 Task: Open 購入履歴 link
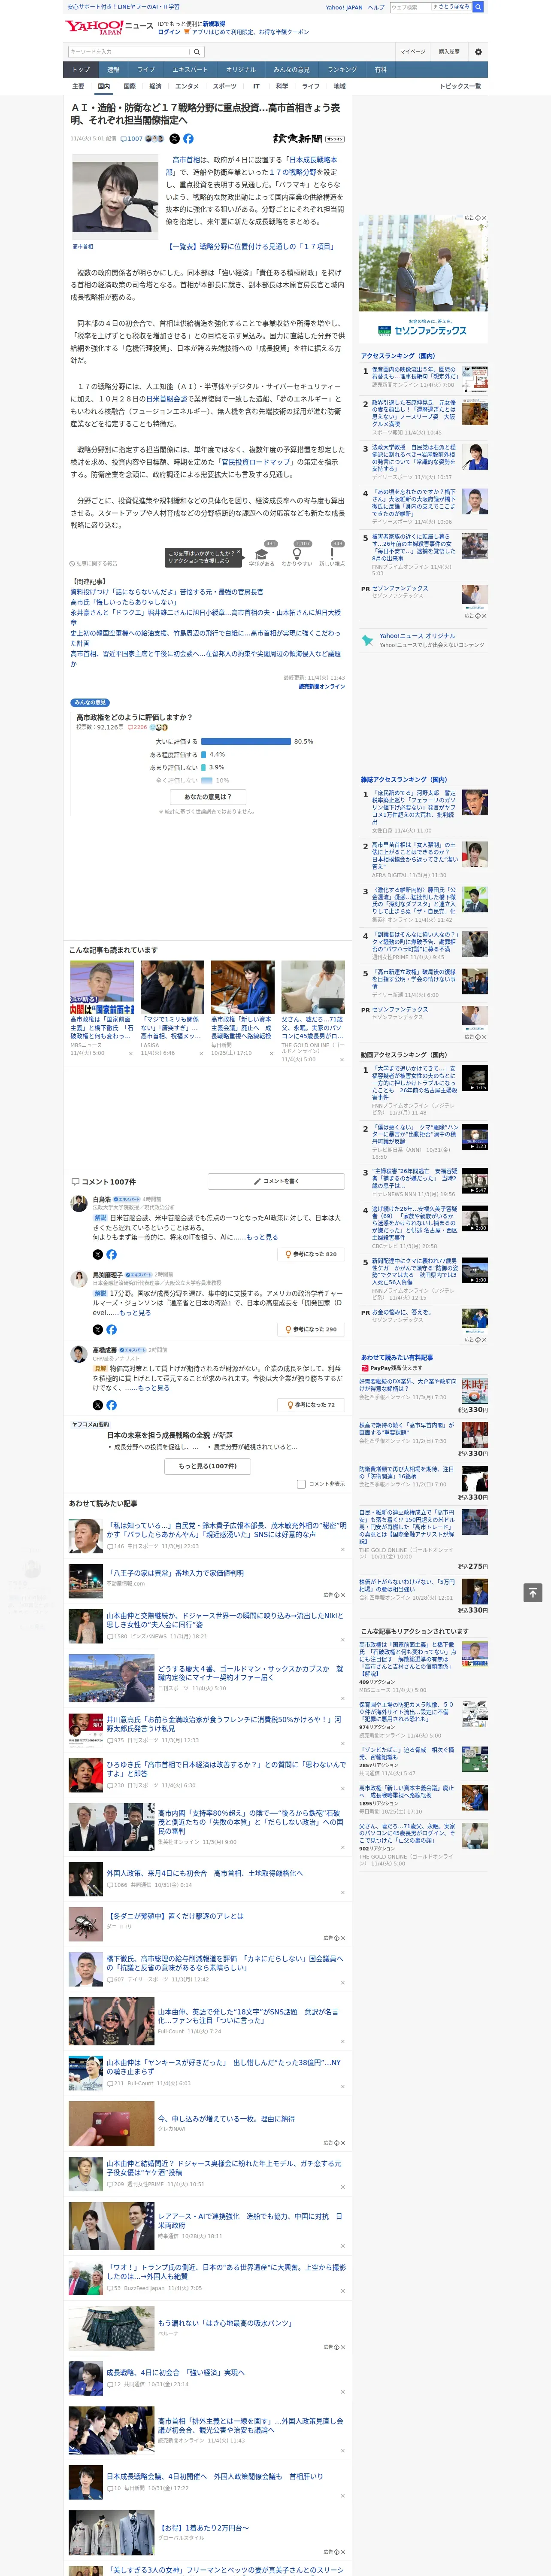click(449, 52)
